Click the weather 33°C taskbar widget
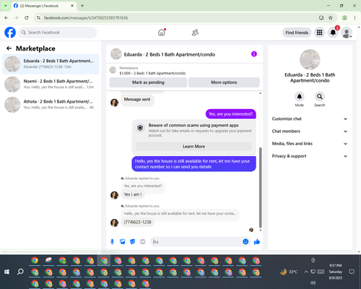361x289 pixels. pyautogui.click(x=289, y=272)
